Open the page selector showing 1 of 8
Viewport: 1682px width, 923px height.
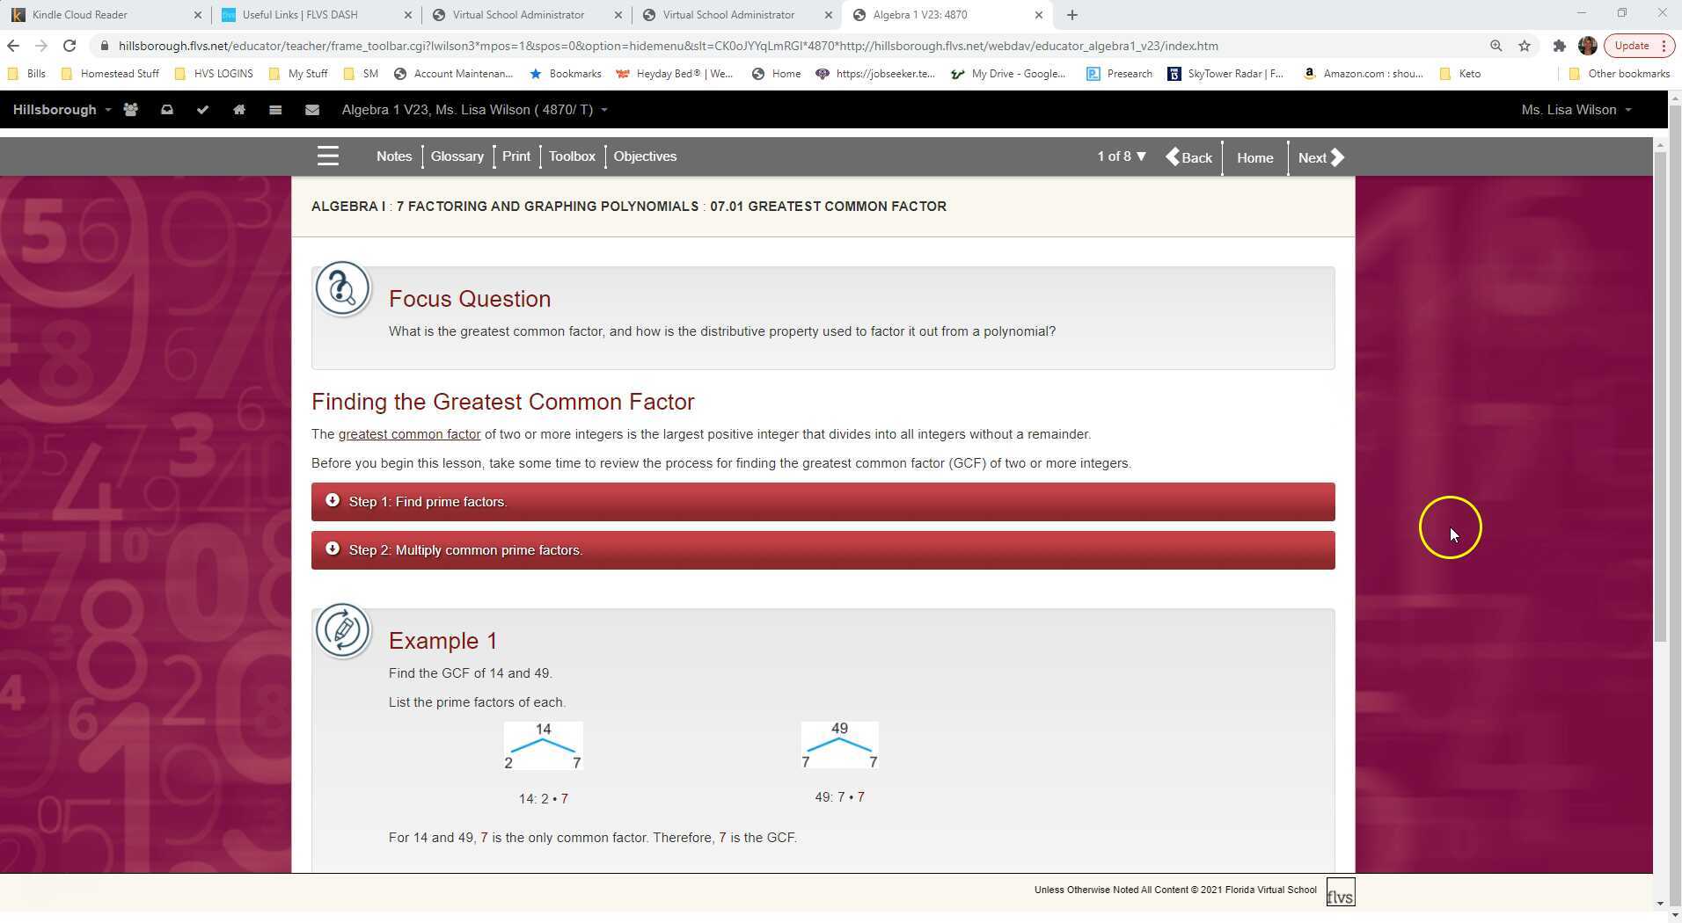1121,156
